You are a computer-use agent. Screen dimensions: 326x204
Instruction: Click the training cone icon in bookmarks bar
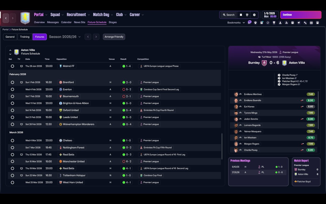[280, 23]
